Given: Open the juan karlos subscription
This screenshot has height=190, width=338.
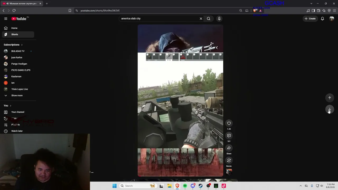Looking at the screenshot, I should (x=18, y=58).
